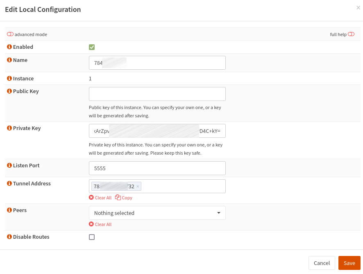Check the Disable Routes checkbox
The height and width of the screenshot is (274, 363).
click(92, 237)
